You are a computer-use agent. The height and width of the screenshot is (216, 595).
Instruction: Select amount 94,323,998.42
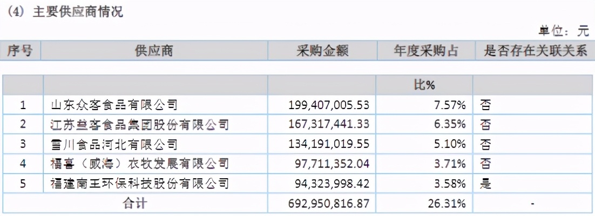coord(332,184)
